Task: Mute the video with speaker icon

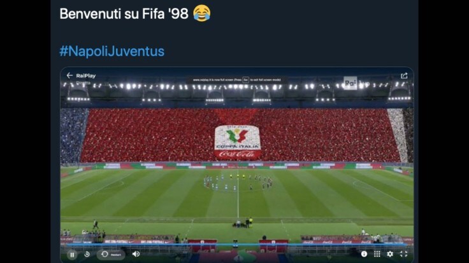Action: (136, 254)
